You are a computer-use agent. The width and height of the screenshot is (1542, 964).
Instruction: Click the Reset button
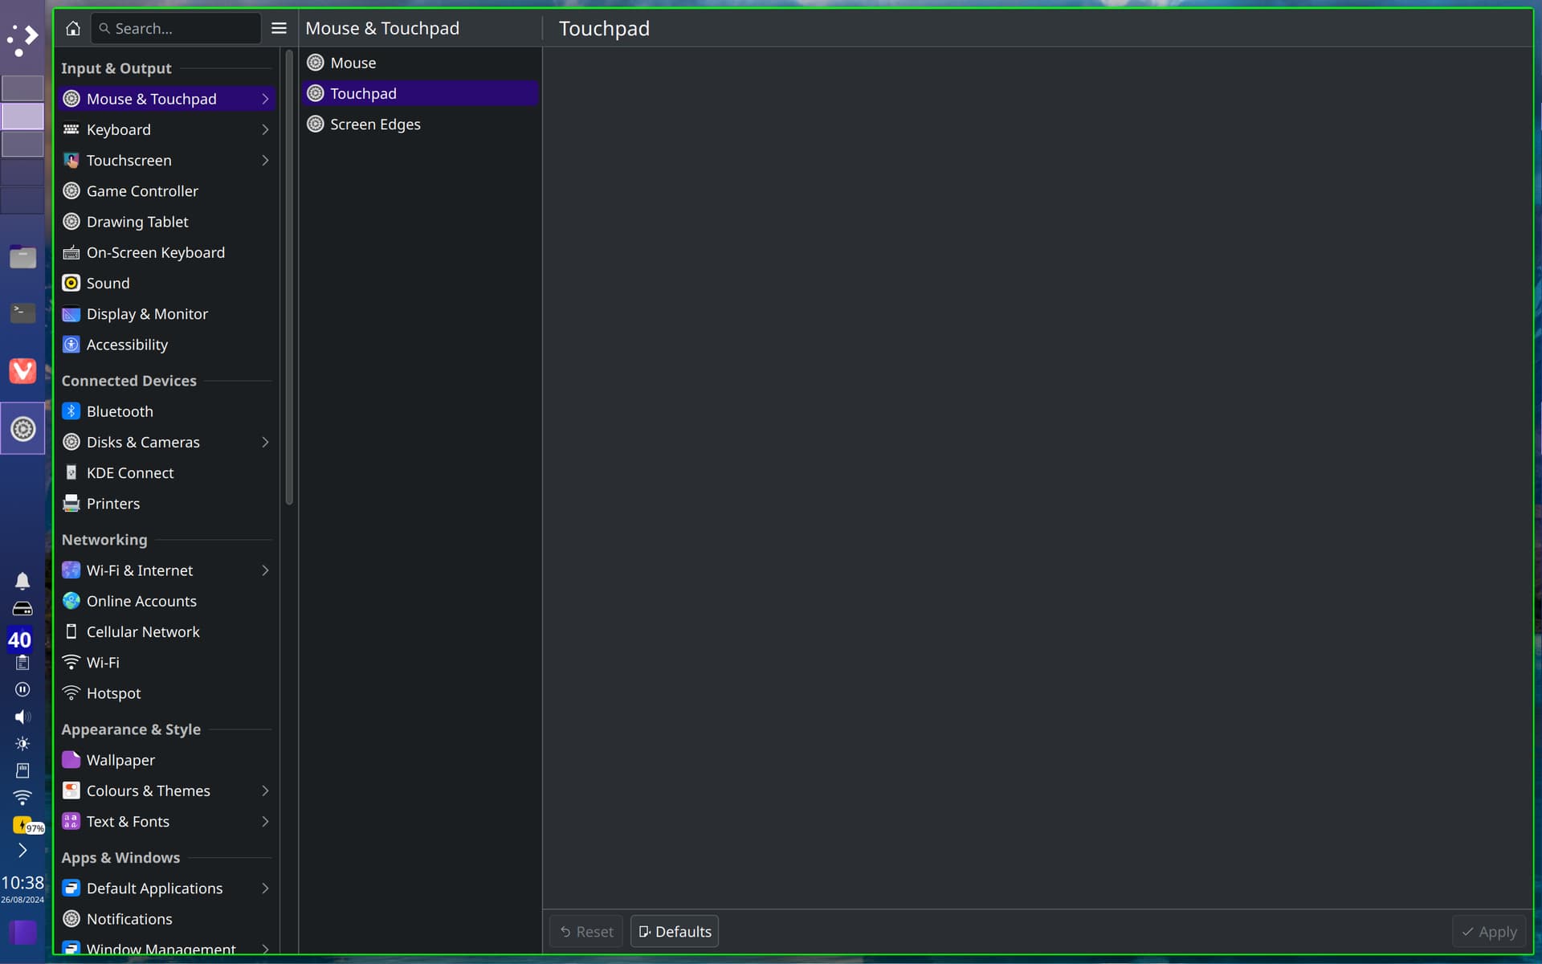[x=586, y=932]
